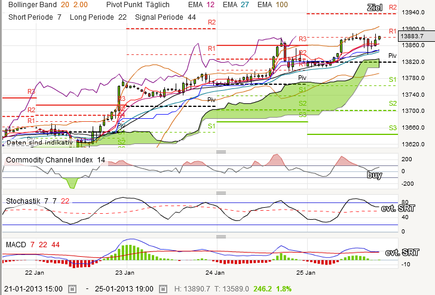Select the Short Periode 7 setting

[x=35, y=17]
